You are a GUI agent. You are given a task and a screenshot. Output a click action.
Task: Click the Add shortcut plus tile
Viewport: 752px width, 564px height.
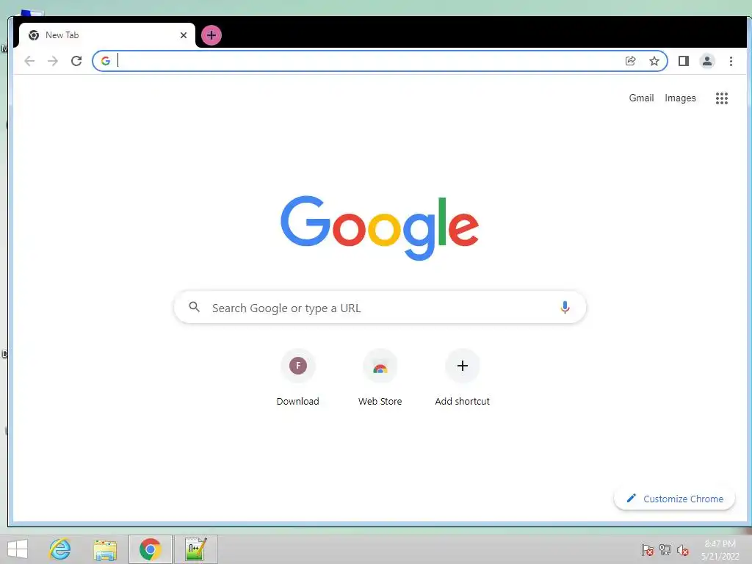coord(463,366)
